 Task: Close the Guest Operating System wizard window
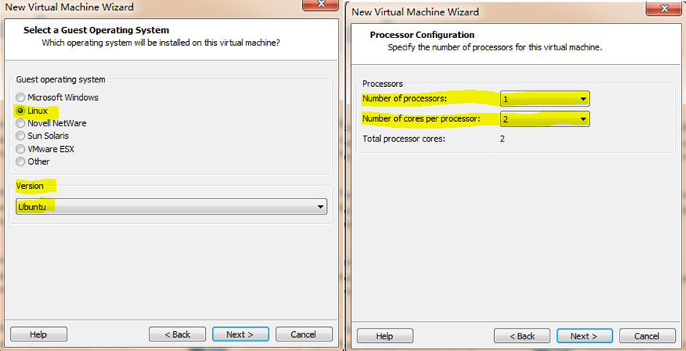coord(320,4)
